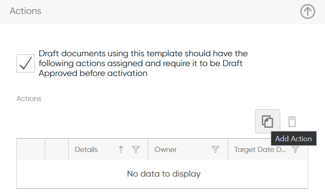
Task: Open filter on Details column
Action: pos(136,149)
